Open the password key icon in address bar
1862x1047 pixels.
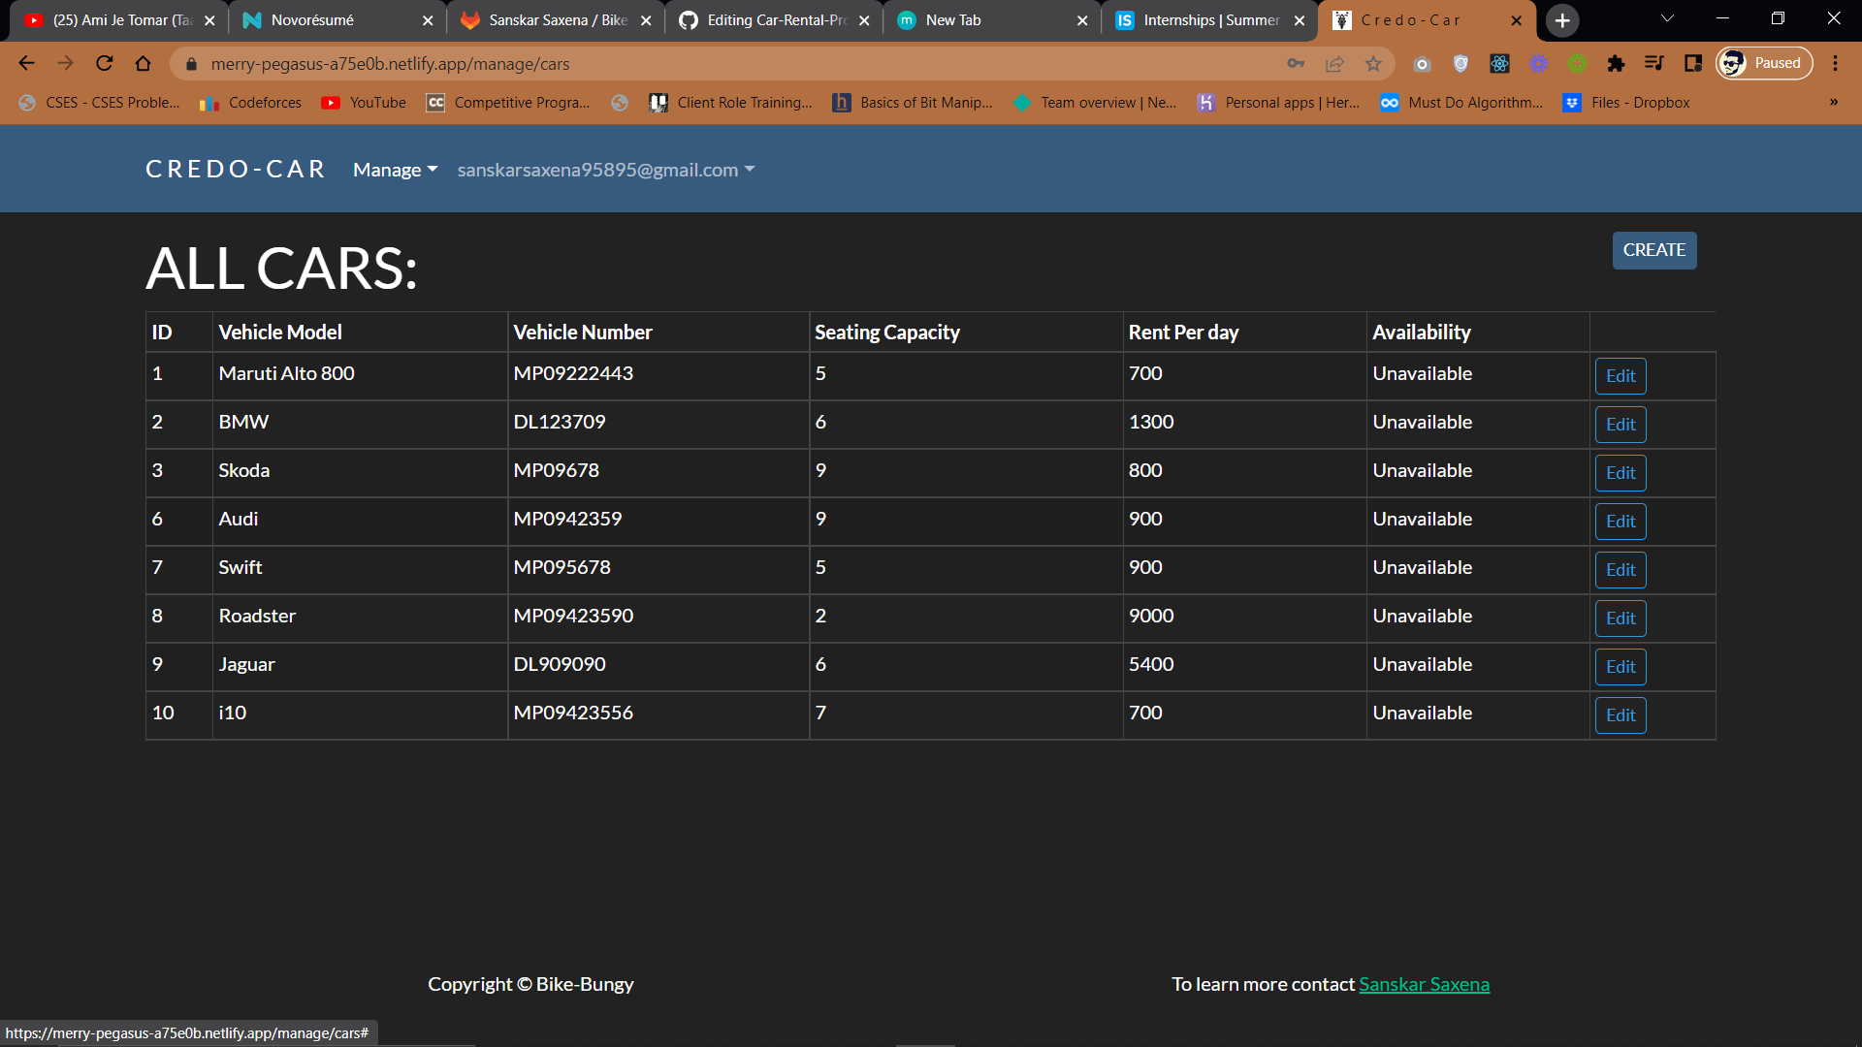click(1296, 63)
